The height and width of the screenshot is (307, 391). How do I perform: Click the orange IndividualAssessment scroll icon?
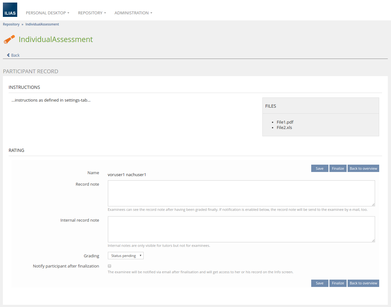(9, 39)
